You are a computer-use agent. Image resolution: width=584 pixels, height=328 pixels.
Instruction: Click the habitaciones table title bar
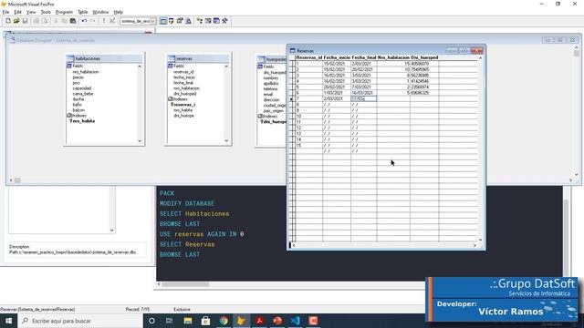pos(104,58)
